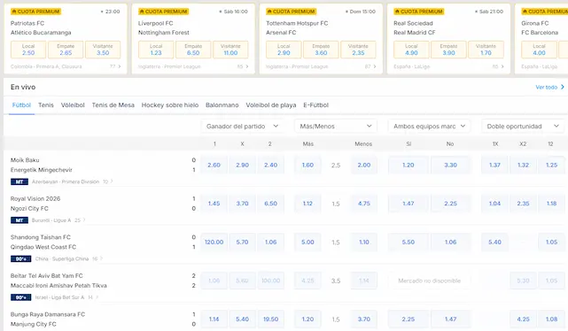
Task: Pick Local 4.90 for Real Sociedad
Action: pos(411,50)
